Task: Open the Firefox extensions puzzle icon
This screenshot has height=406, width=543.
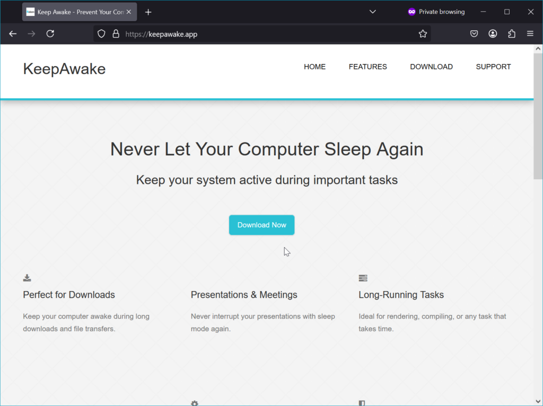Action: 511,33
